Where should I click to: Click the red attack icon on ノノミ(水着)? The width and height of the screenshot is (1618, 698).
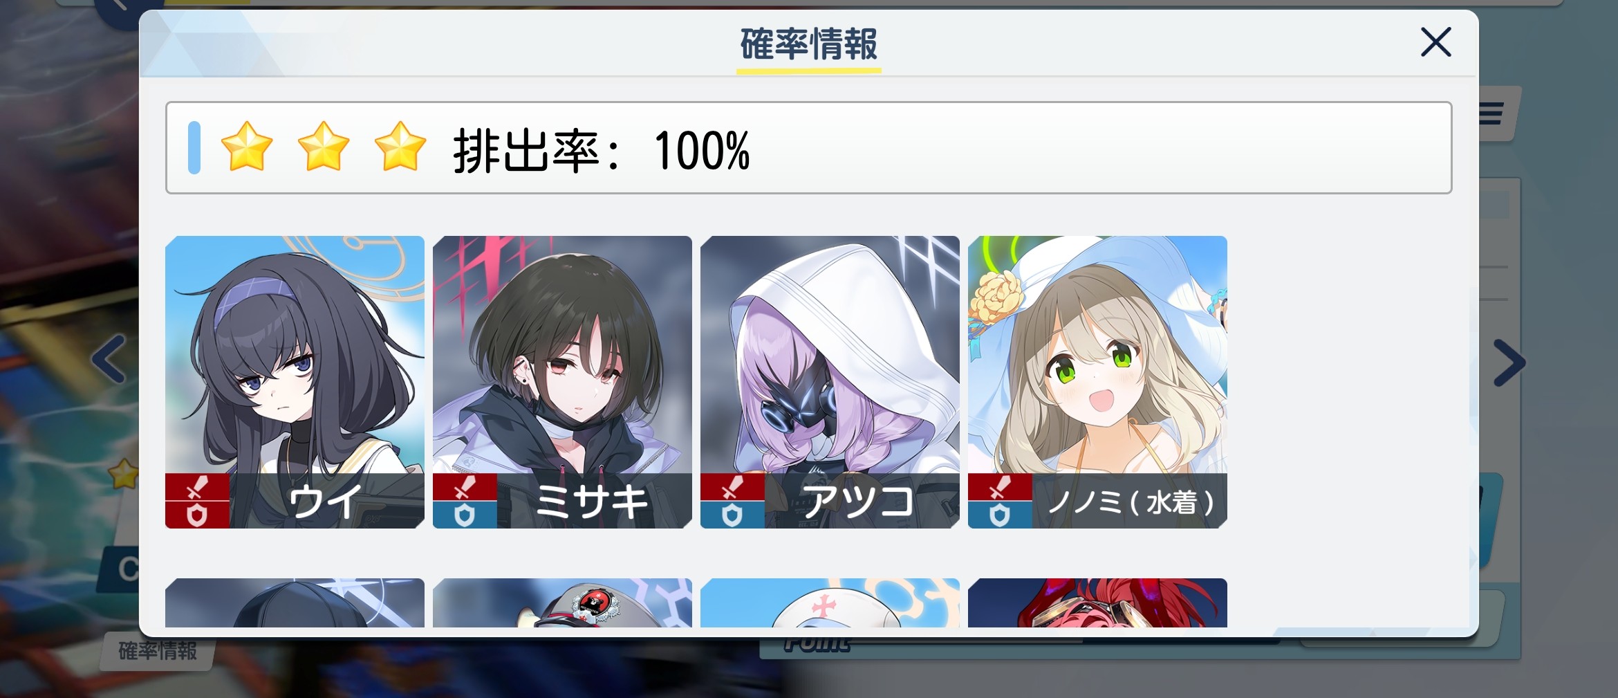click(1000, 487)
